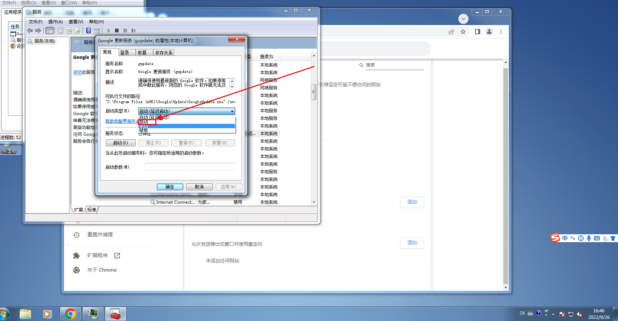Open 帮助(H) menu in Services window

click(x=96, y=22)
